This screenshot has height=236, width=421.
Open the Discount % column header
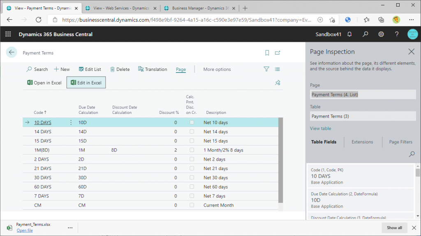pyautogui.click(x=169, y=113)
